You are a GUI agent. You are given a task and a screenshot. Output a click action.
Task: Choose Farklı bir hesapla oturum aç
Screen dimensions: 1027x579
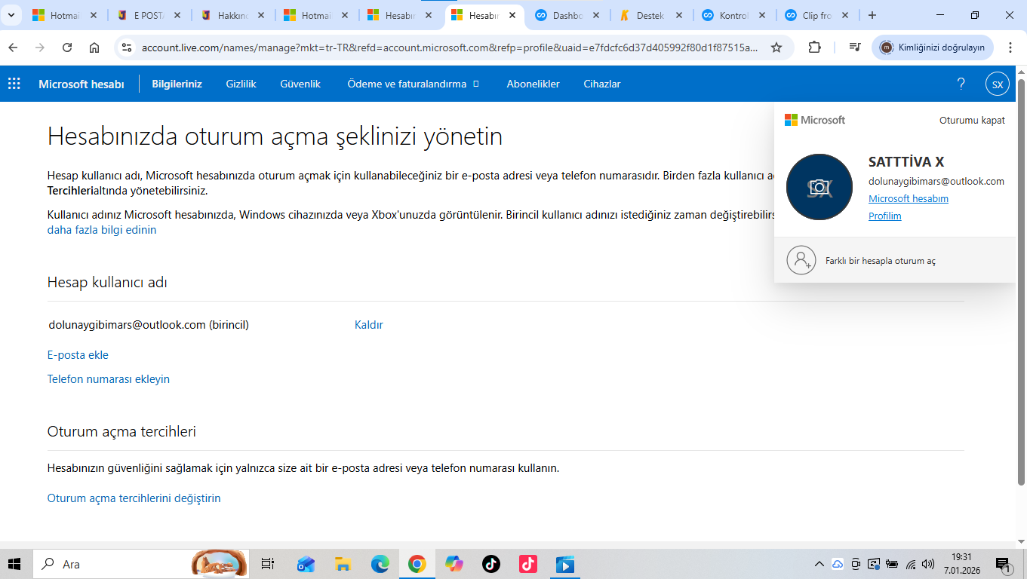point(895,260)
